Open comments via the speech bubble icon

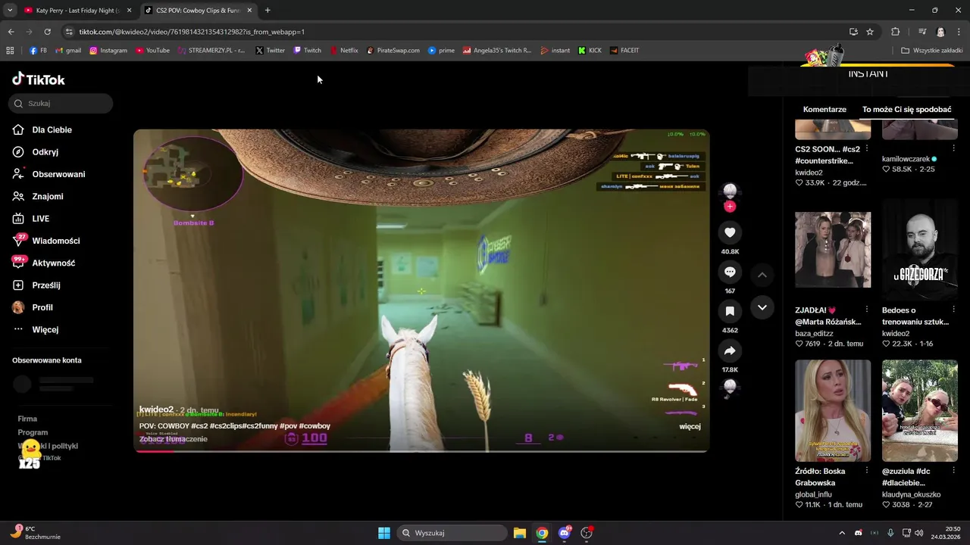(730, 272)
